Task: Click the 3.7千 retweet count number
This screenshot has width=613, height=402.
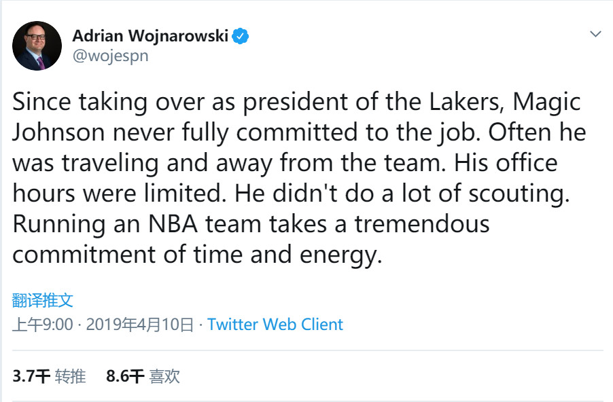Action: tap(31, 376)
